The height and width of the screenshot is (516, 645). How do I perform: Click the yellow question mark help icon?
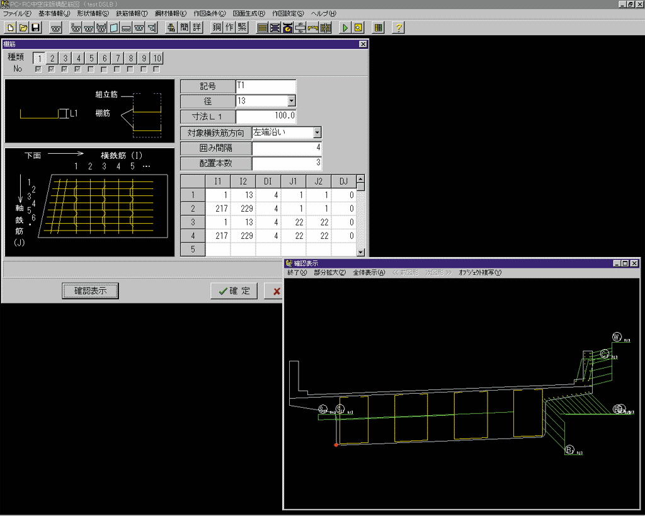click(398, 28)
